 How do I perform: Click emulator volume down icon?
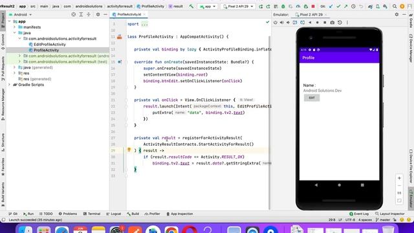(x=288, y=23)
